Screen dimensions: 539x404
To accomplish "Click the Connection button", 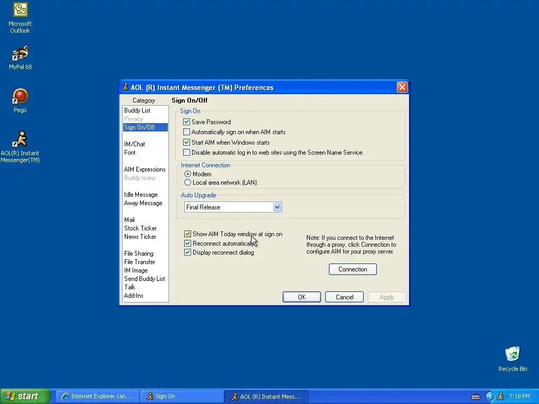I will (x=353, y=269).
